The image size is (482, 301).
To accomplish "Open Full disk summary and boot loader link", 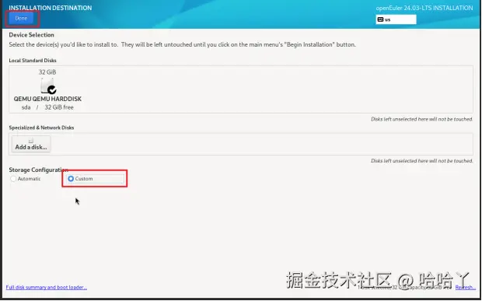I will pyautogui.click(x=47, y=287).
